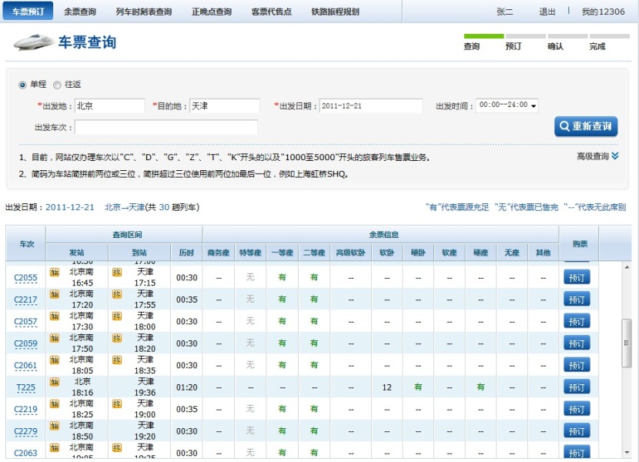
Task: Click origin station icon in C2219 row
Action: coord(54,404)
